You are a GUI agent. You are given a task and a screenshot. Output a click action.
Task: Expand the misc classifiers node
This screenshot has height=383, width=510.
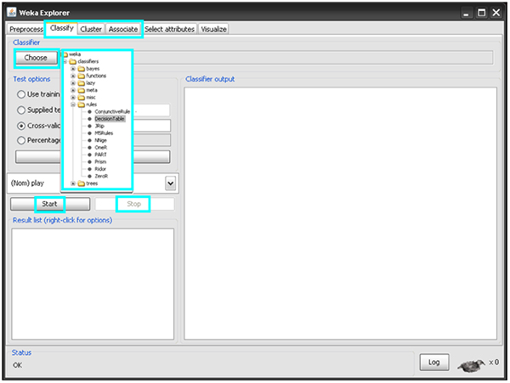pyautogui.click(x=73, y=97)
